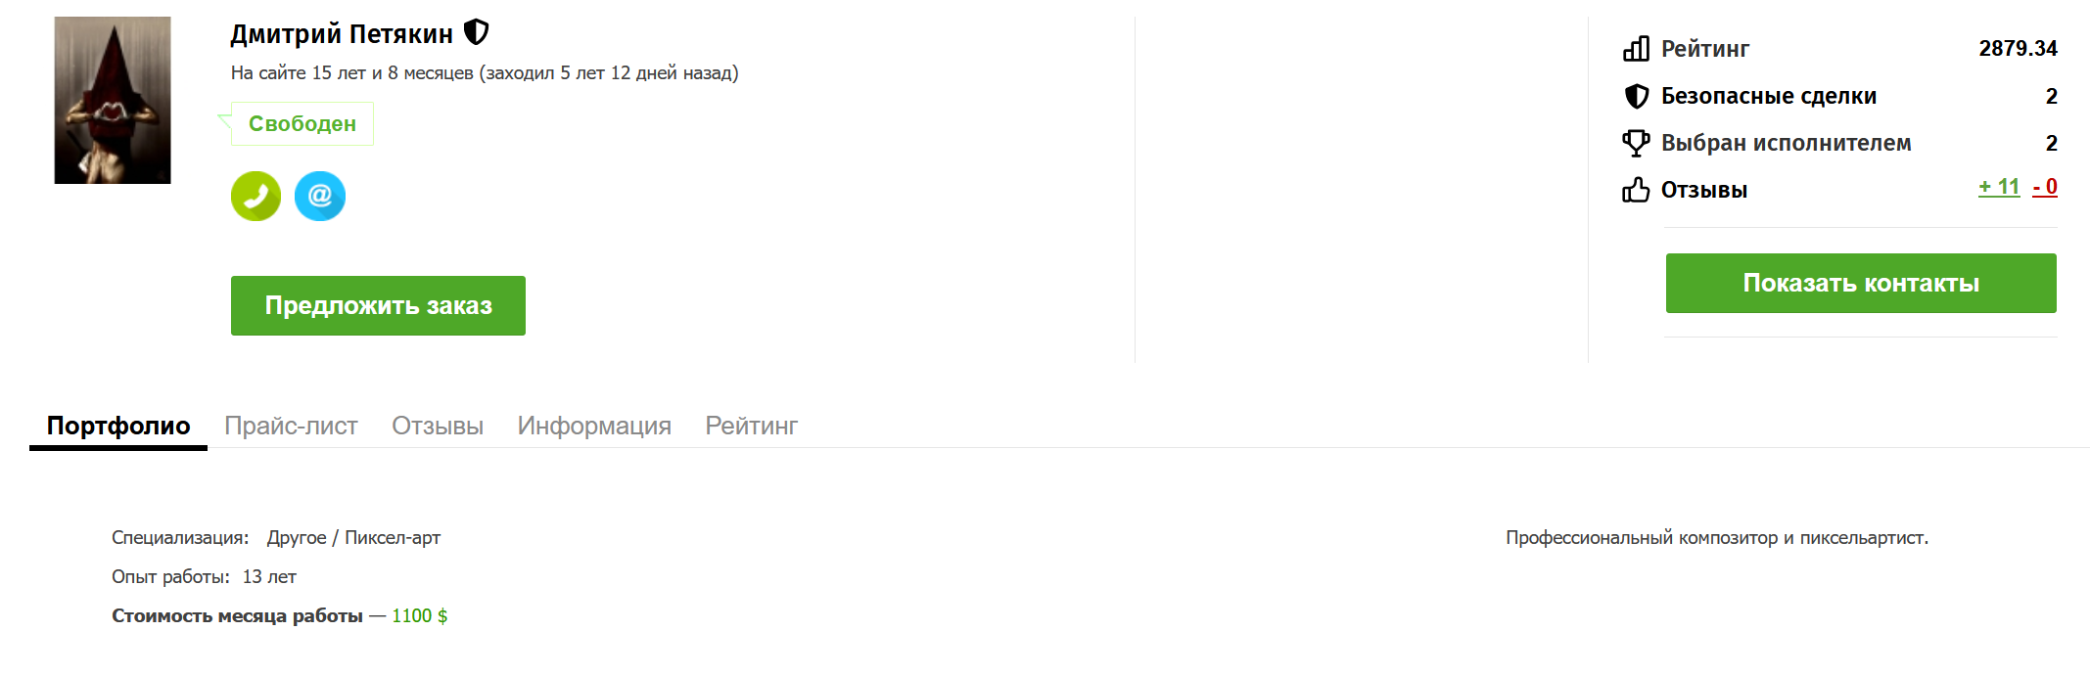Image resolution: width=2090 pixels, height=676 pixels.
Task: Open negative reviews link -0
Action: tap(2045, 187)
